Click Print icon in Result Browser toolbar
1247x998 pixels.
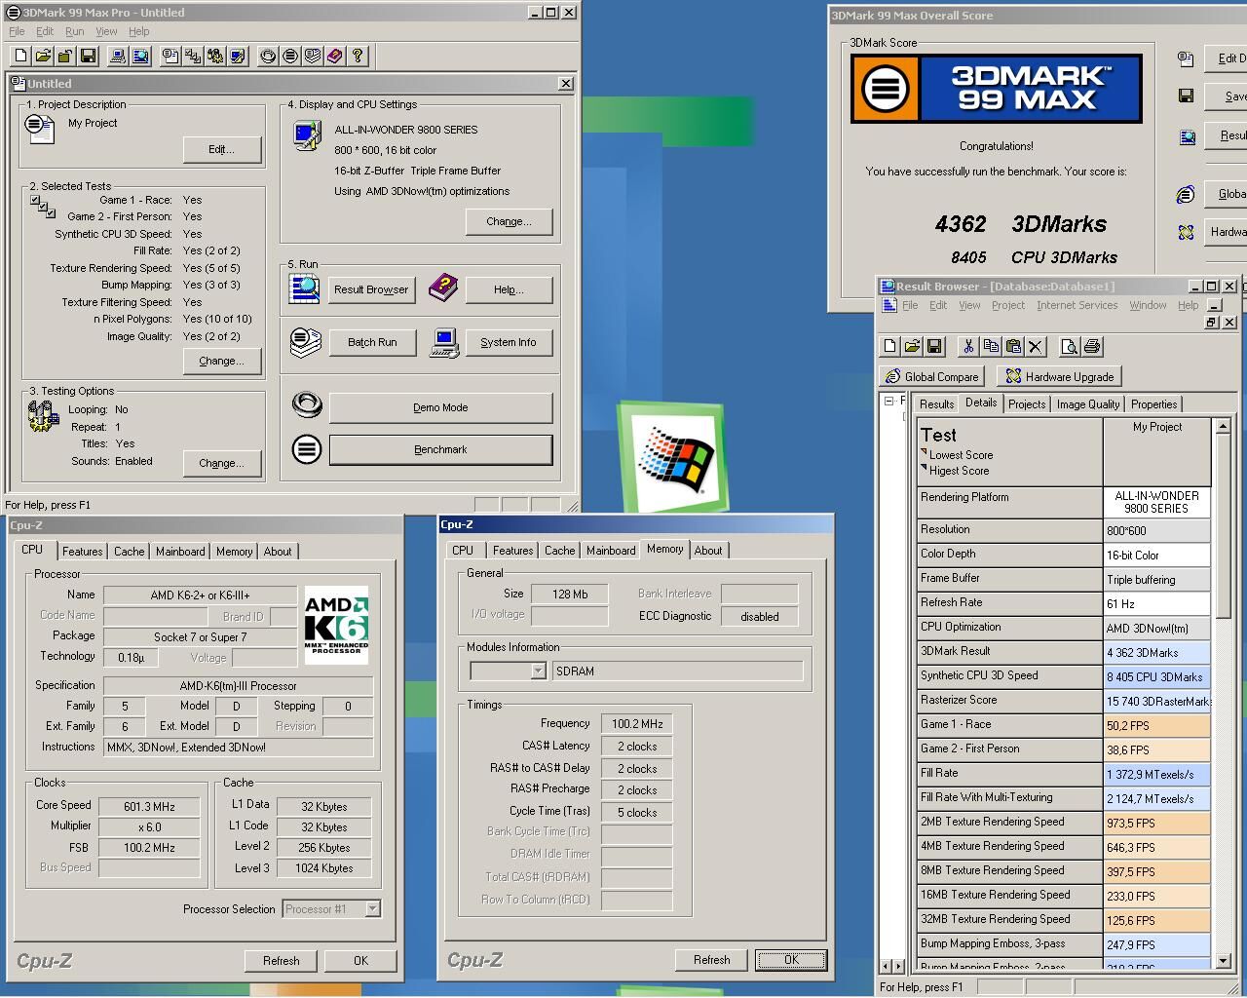coord(1092,346)
